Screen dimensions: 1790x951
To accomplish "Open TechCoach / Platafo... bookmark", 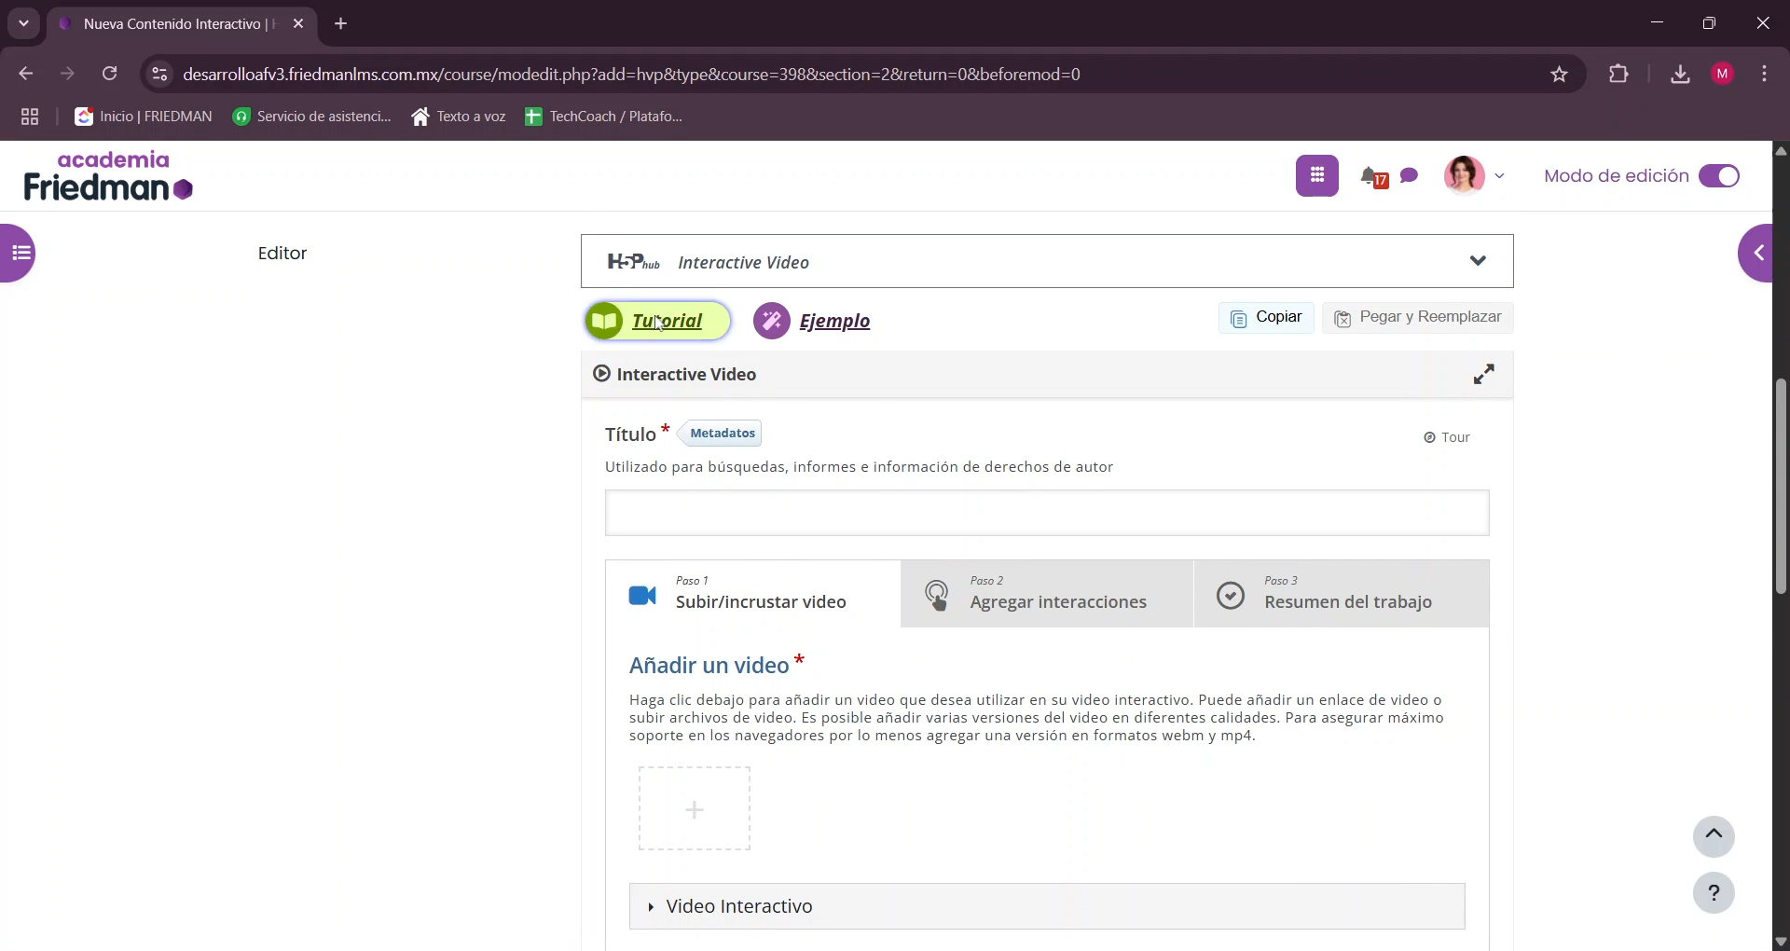I will click(x=604, y=117).
